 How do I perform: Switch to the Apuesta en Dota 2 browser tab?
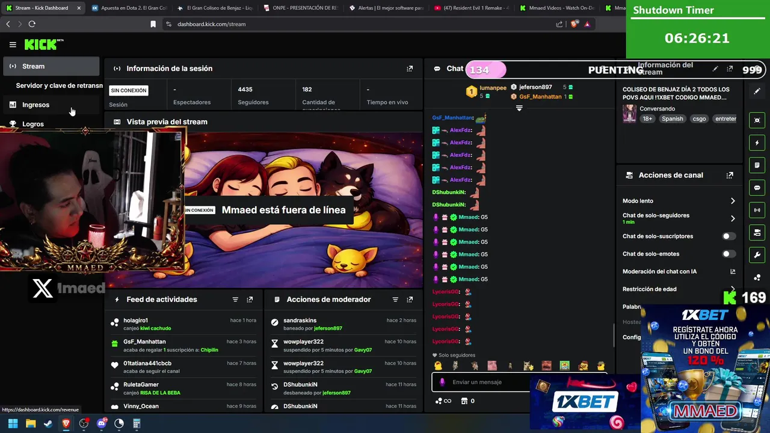point(129,8)
